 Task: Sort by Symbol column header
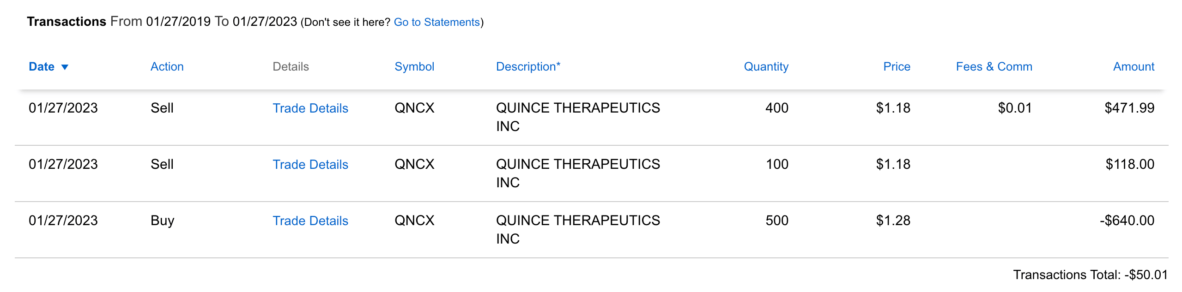[x=414, y=67]
